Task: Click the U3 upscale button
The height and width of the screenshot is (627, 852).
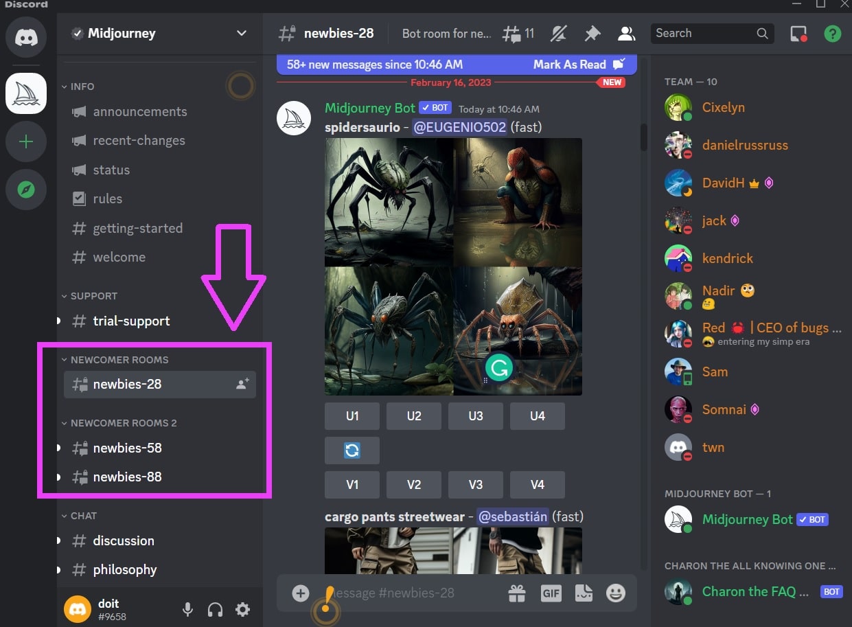Action: (x=476, y=416)
